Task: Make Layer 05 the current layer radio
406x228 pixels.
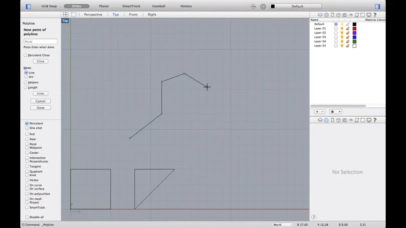Action: tap(336, 46)
